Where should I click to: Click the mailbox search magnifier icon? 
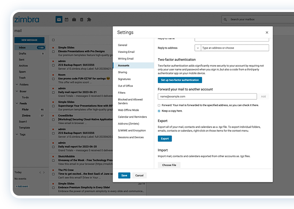226,20
